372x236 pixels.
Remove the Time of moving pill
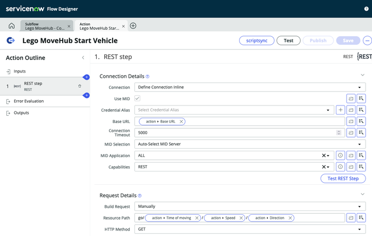197,218
